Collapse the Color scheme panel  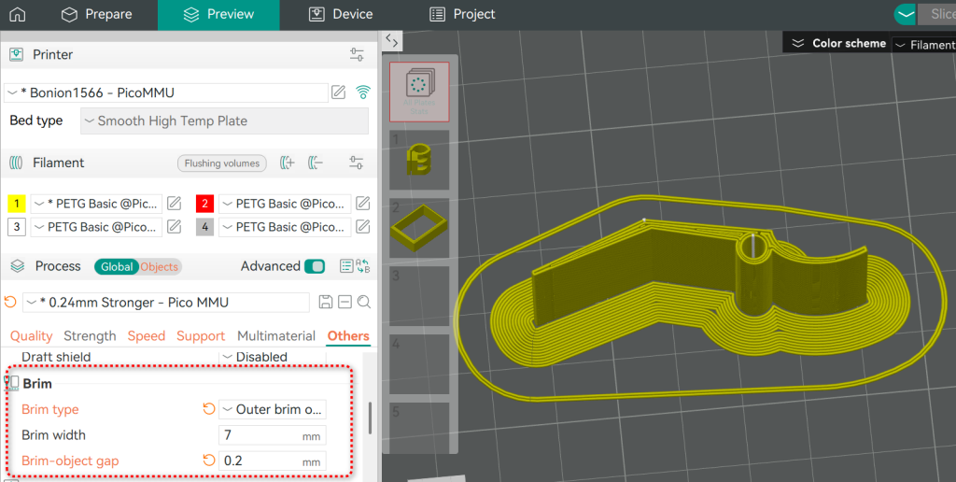[x=798, y=43]
